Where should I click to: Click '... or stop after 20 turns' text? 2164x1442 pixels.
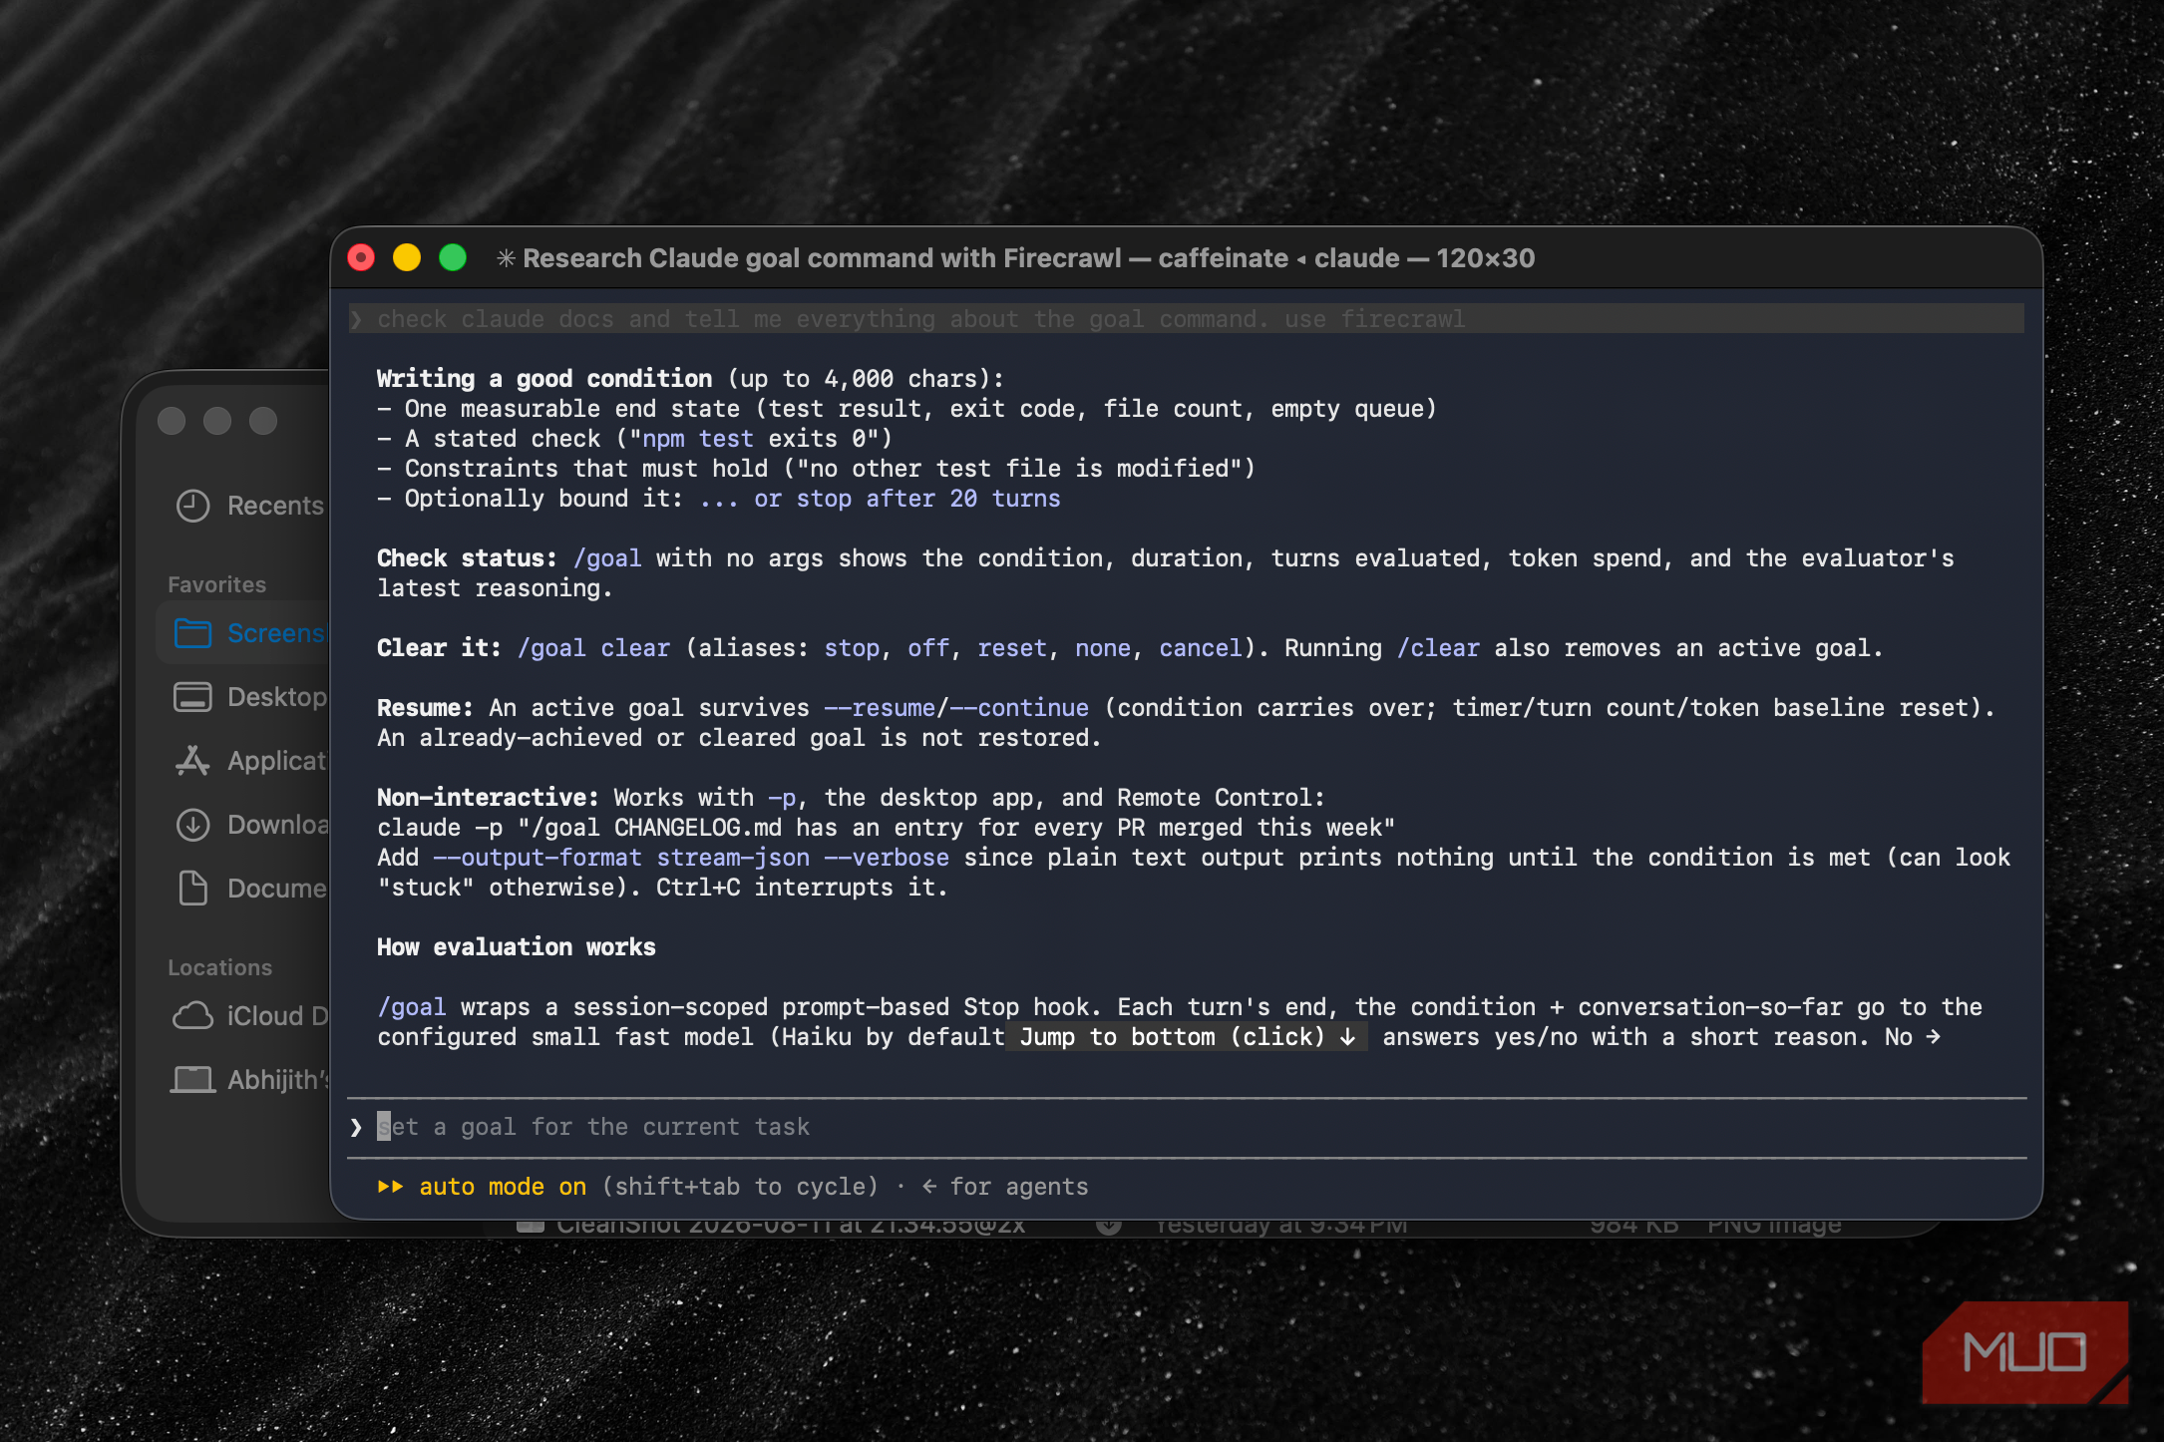[881, 499]
